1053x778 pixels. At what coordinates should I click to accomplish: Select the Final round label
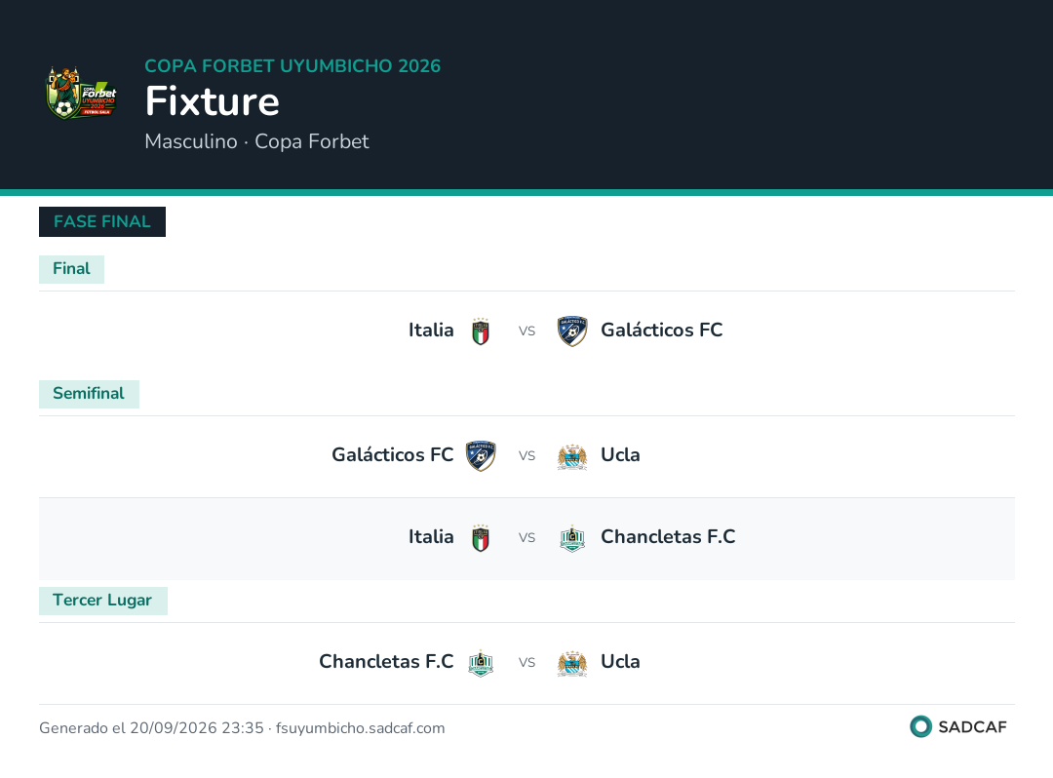coord(71,269)
